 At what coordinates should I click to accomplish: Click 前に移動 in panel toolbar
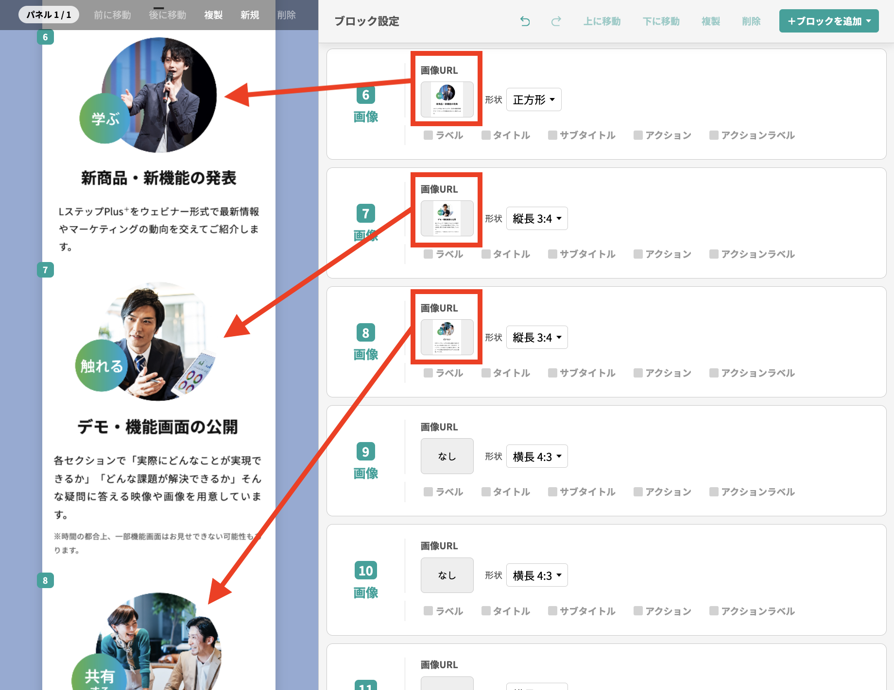click(x=112, y=15)
